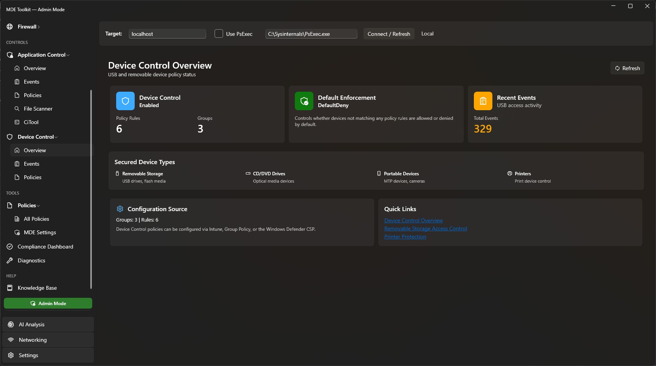Click the green Default Enforcement icon
The height and width of the screenshot is (366, 656).
[304, 101]
